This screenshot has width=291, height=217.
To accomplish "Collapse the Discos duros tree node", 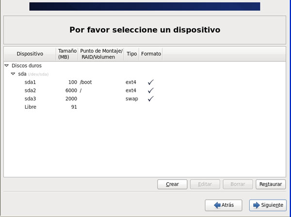I will click(x=6, y=65).
